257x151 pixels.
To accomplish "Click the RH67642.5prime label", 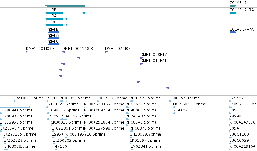I will pos(141,104).
